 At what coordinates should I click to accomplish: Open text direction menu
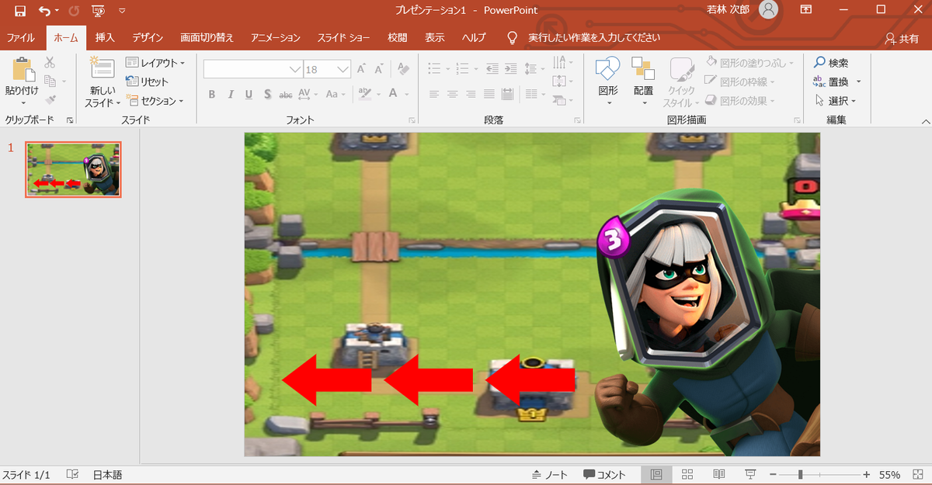tap(562, 63)
